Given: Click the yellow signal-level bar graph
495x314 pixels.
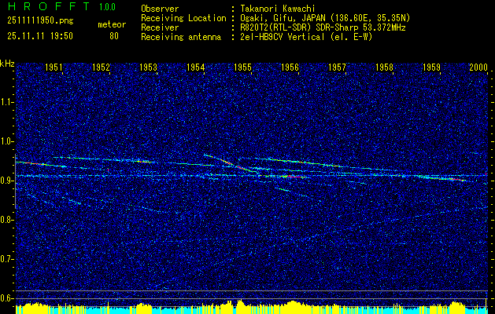Looking at the screenshot, I should point(252,308).
